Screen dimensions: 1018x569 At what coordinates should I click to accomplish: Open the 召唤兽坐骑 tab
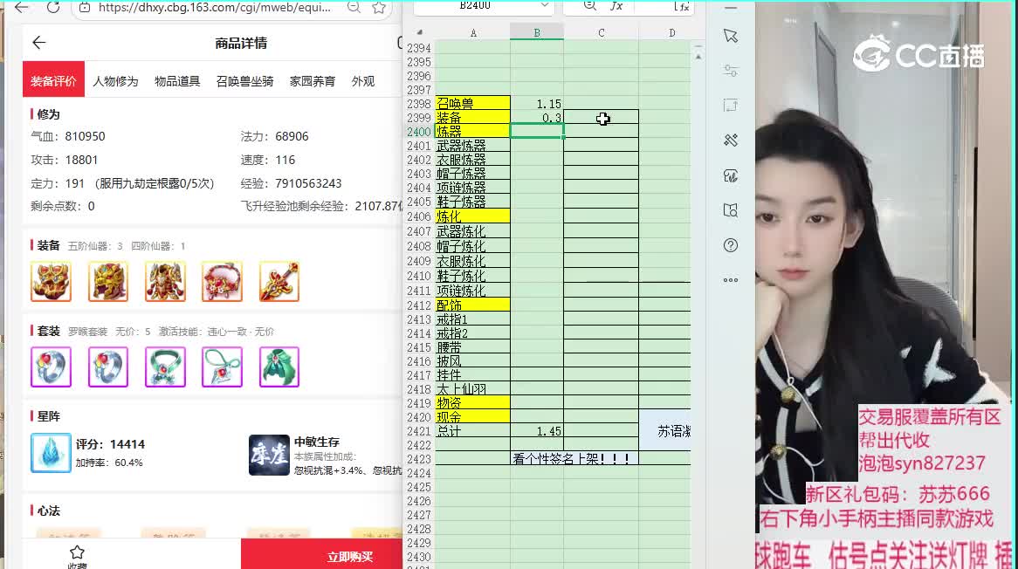click(244, 81)
